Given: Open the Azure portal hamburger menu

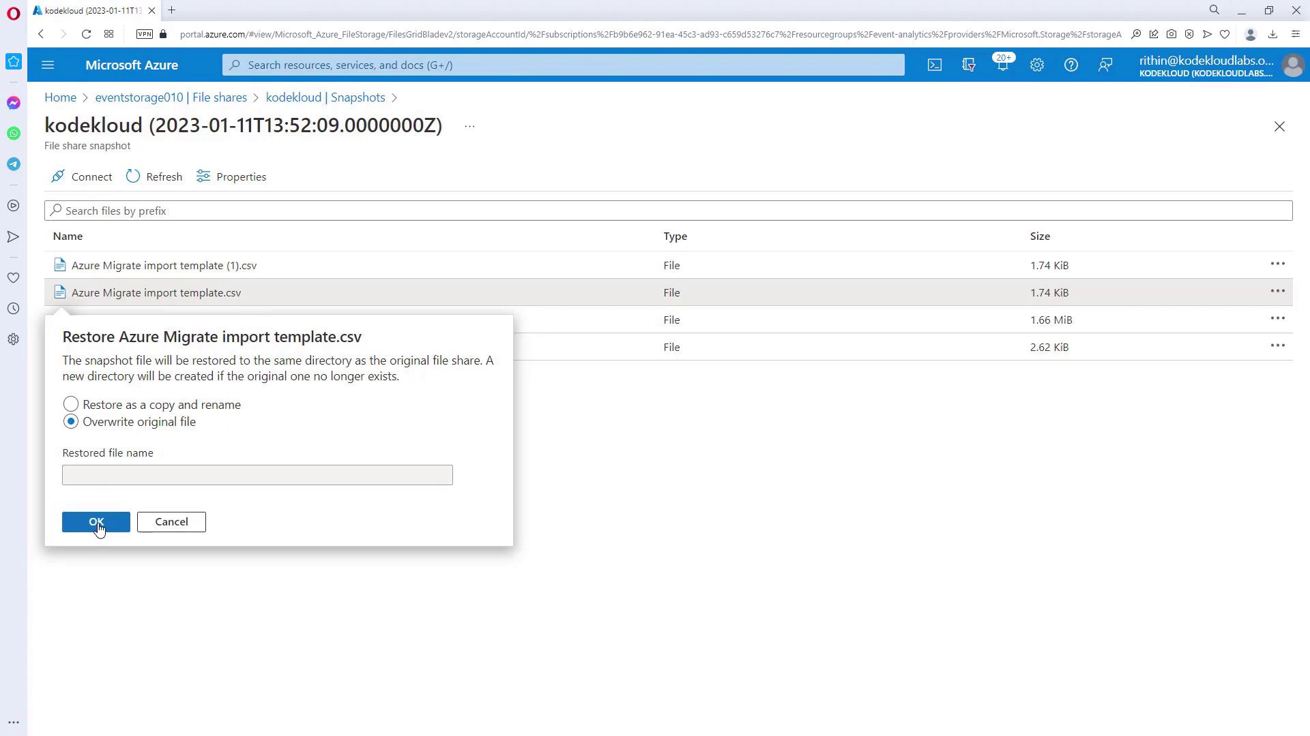Looking at the screenshot, I should [x=48, y=65].
